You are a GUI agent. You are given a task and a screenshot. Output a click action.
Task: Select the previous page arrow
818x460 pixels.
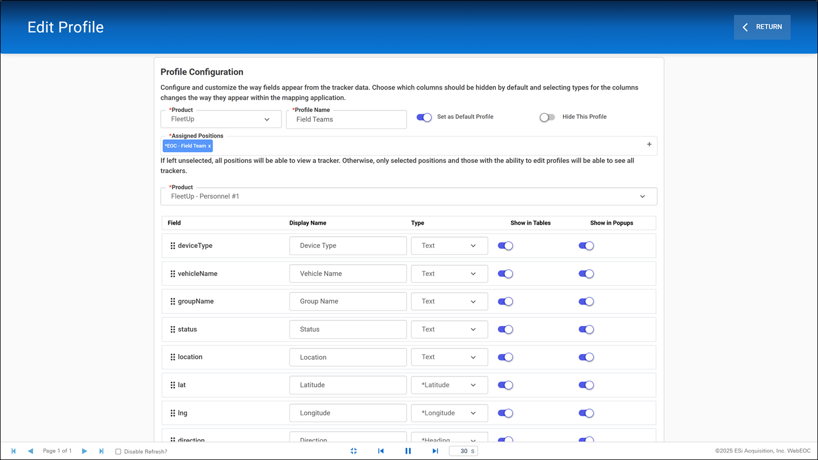[31, 451]
